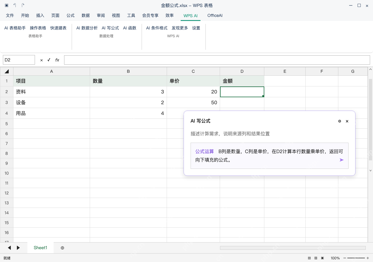The height and width of the screenshot is (262, 373).
Task: Open the OfficeAI tab
Action: pos(215,15)
